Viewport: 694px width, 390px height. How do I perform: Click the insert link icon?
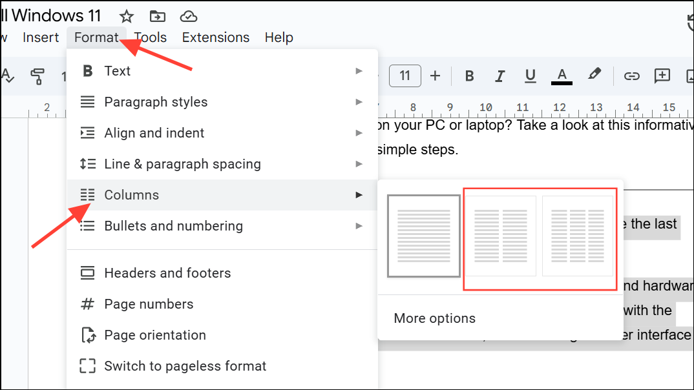click(631, 76)
